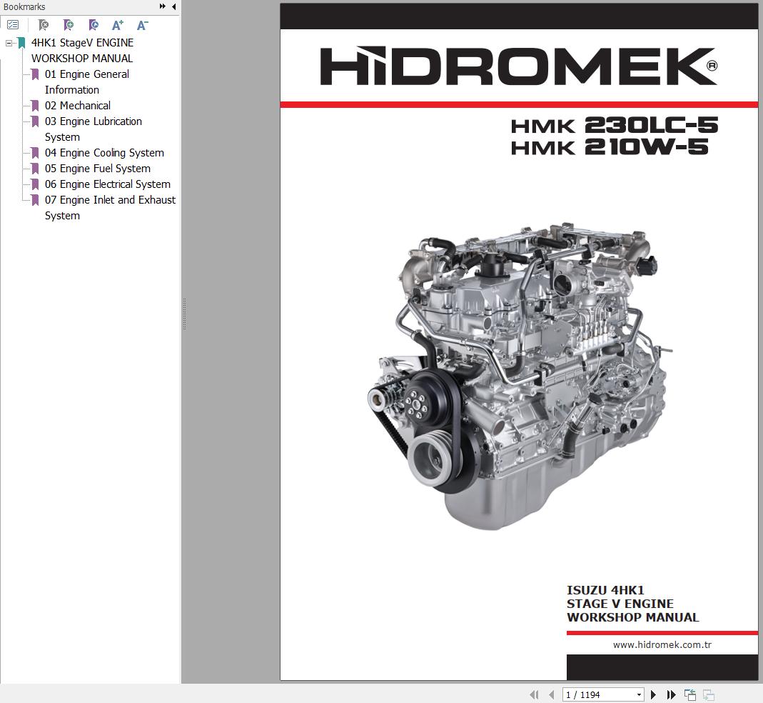
Task: Click the www.hidromek.com.tr link
Action: click(x=662, y=644)
